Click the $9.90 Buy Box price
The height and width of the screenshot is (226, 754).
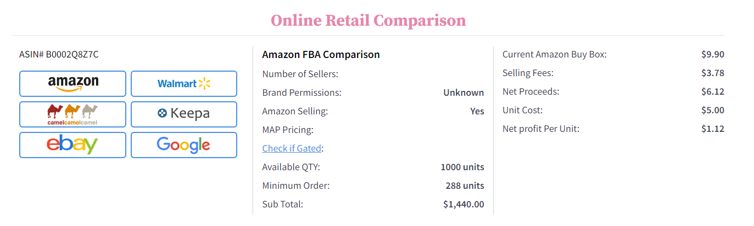[712, 54]
